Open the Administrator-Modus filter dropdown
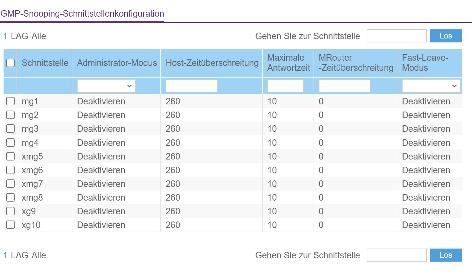Screen dimensions: 472x274 click(105, 85)
